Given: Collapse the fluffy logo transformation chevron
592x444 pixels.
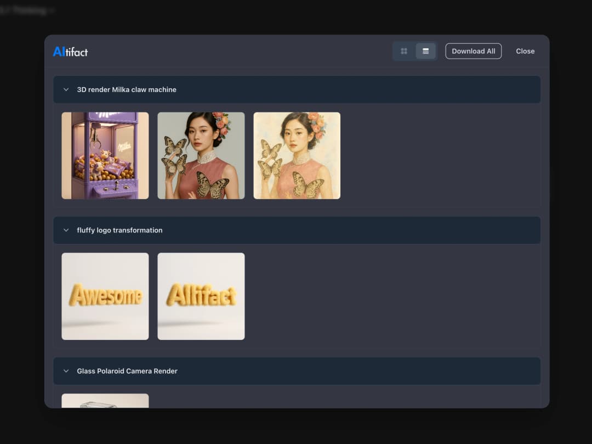Looking at the screenshot, I should pyautogui.click(x=66, y=230).
